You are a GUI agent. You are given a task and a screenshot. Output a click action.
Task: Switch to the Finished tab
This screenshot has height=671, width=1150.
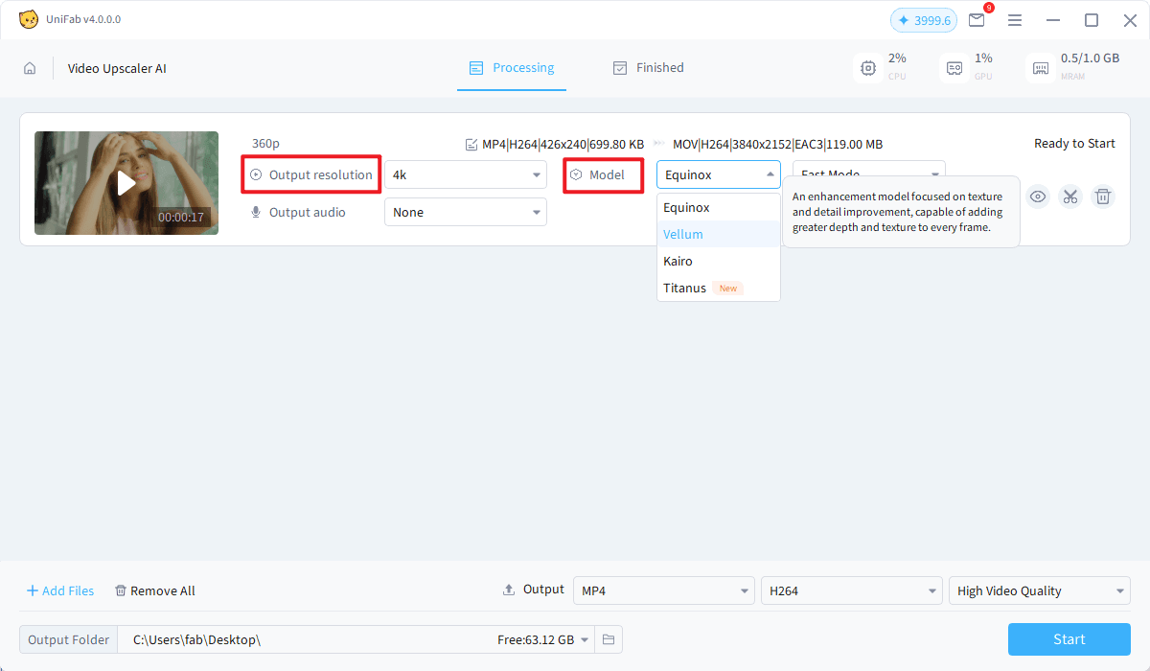tap(649, 67)
